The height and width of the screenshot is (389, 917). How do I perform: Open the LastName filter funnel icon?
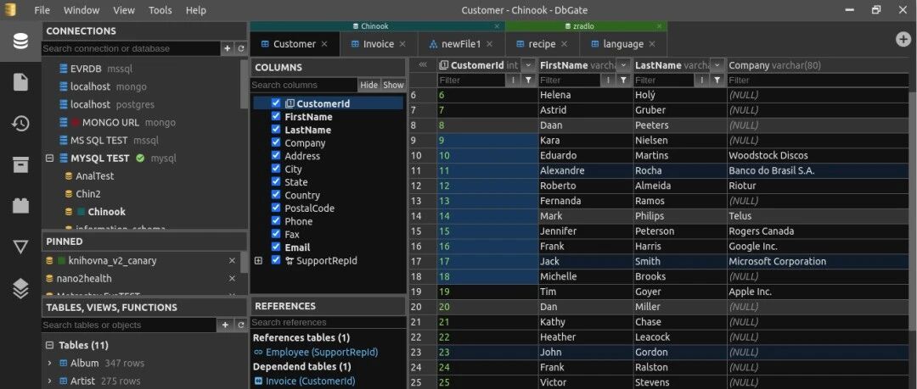point(717,80)
